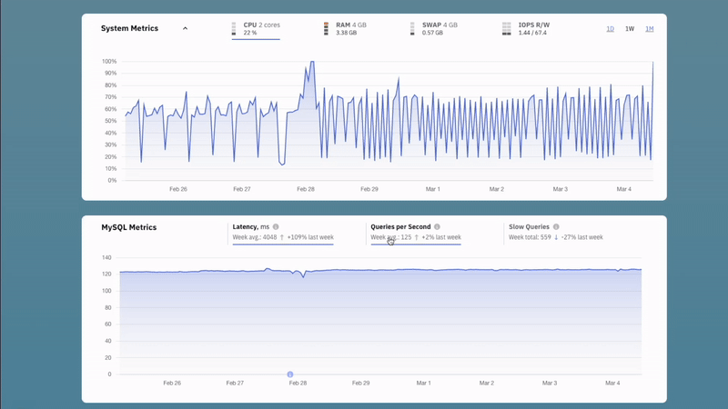Select the RAM 4 GB metric tab
This screenshot has height=409, width=728.
click(345, 29)
